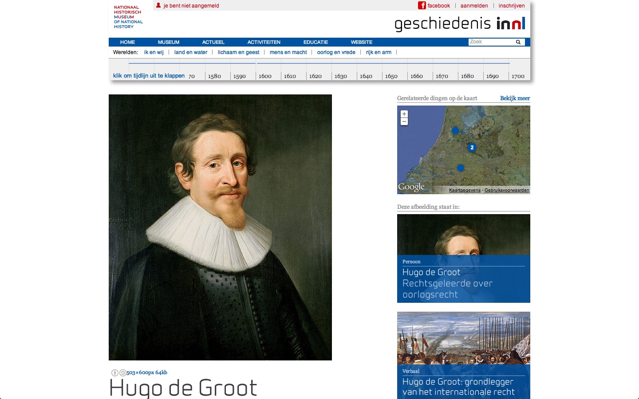Image resolution: width=639 pixels, height=399 pixels.
Task: Open the Hugo de Groot Persoon card
Action: pos(463,258)
